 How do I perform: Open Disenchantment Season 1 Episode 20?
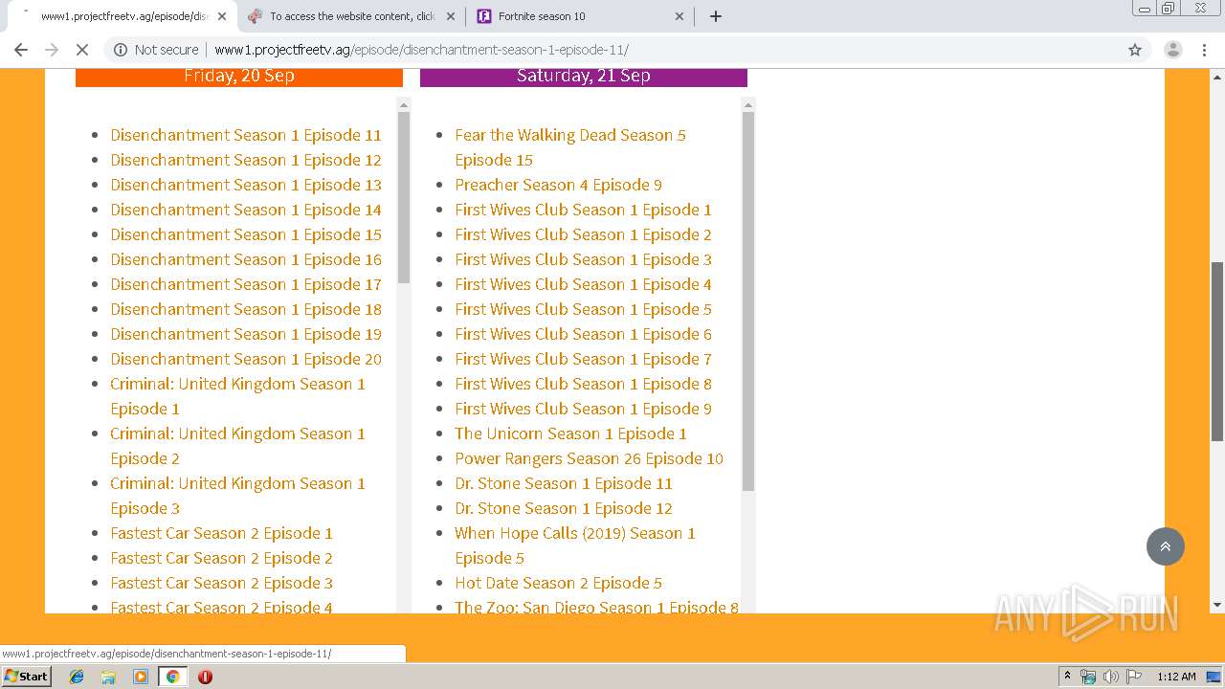click(246, 359)
